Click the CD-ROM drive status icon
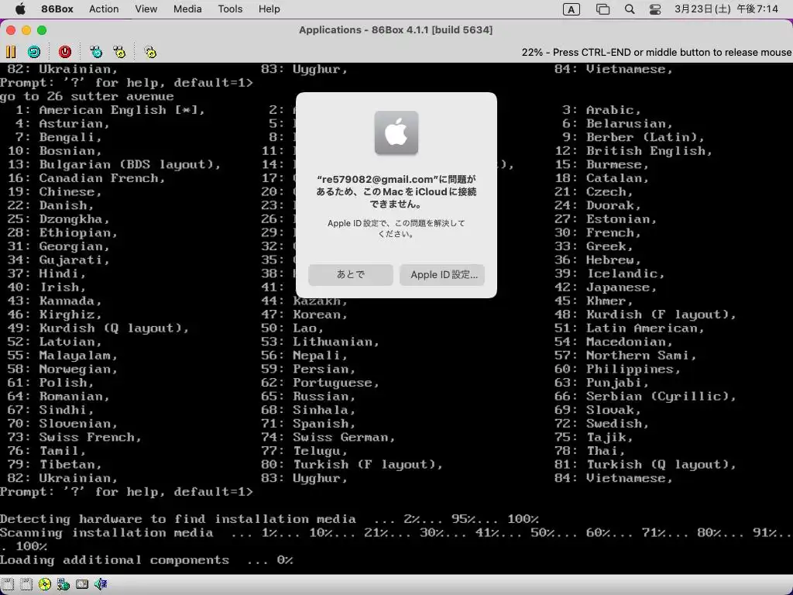The width and height of the screenshot is (793, 595). coord(45,584)
